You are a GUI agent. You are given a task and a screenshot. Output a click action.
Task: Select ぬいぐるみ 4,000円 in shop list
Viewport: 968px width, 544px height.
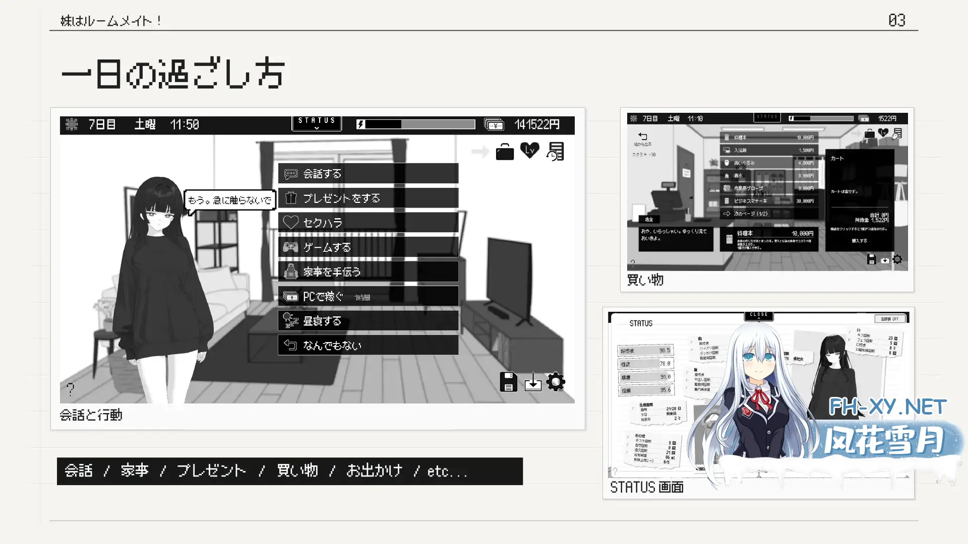click(x=769, y=163)
